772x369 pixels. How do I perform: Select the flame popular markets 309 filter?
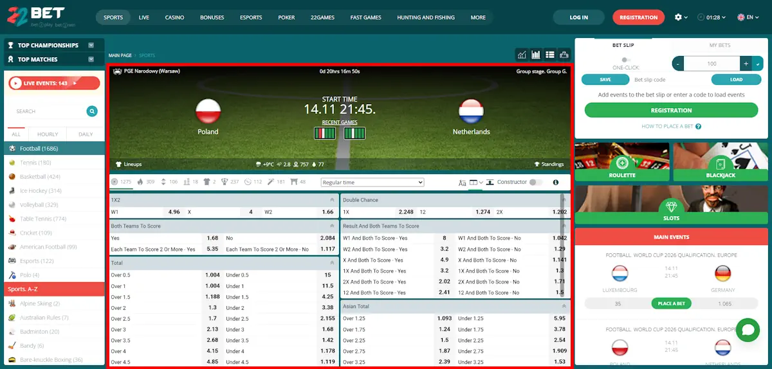click(145, 182)
